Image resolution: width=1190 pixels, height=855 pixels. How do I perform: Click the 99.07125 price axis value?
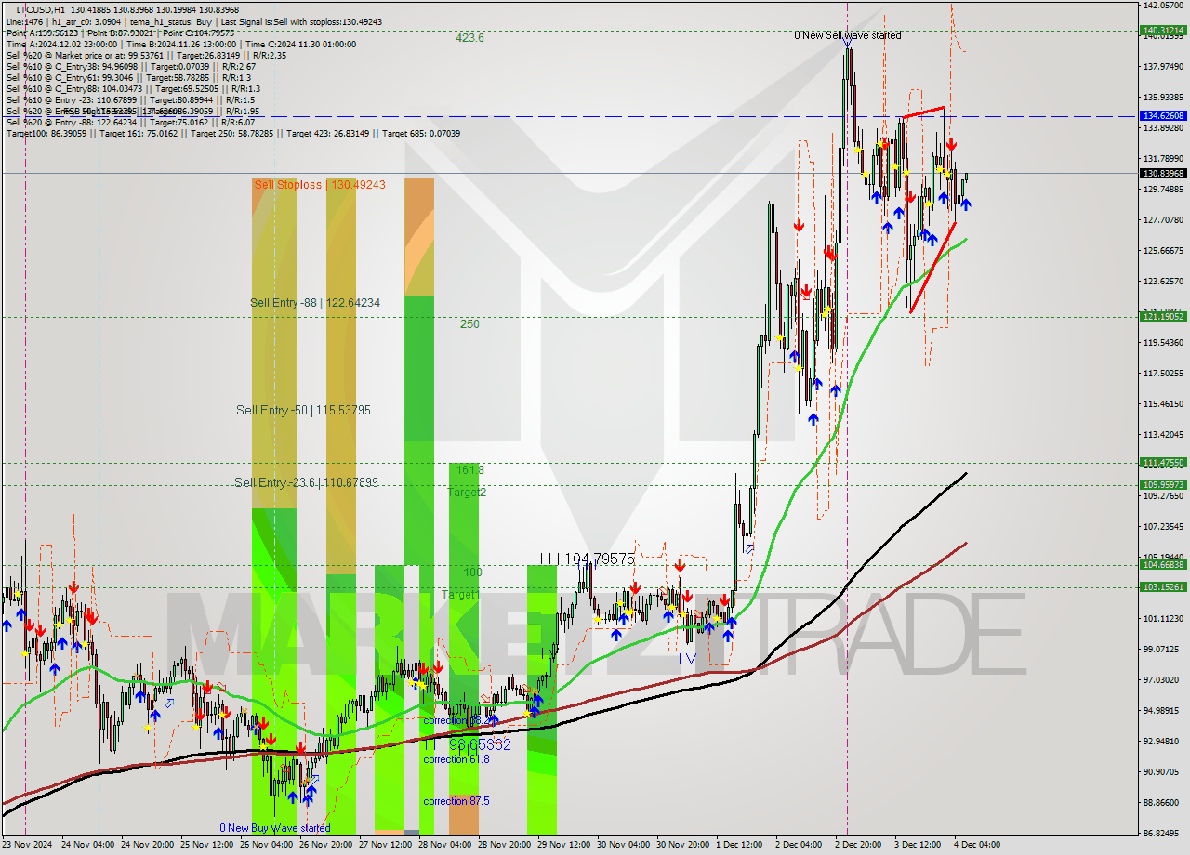coord(1163,650)
